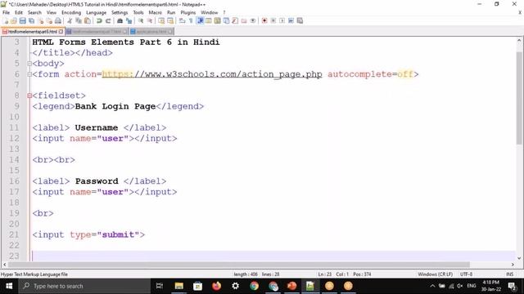Click the green Undo arrow
The width and height of the screenshot is (524, 294).
pyautogui.click(x=99, y=20)
